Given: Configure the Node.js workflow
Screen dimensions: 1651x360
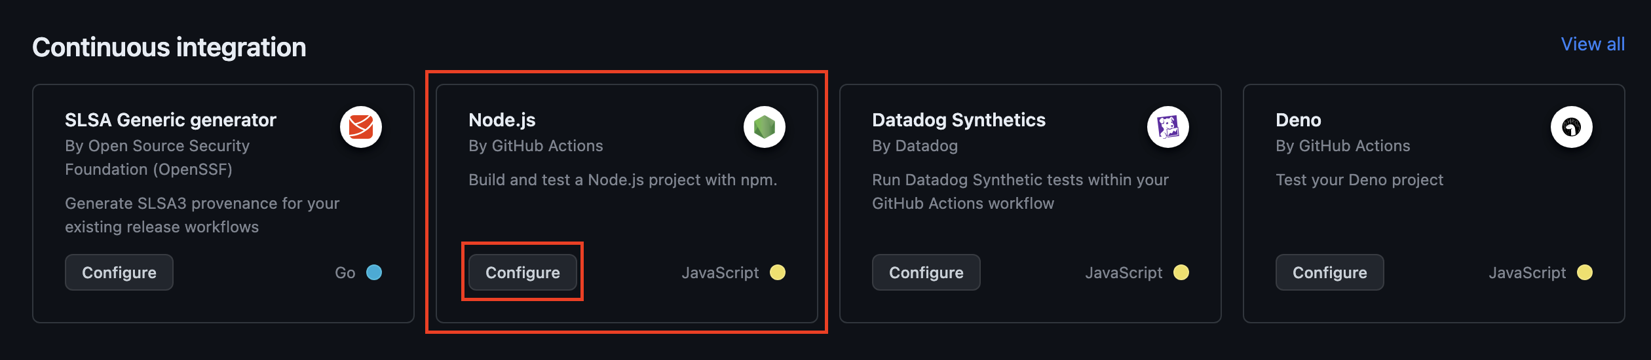Looking at the screenshot, I should (523, 272).
